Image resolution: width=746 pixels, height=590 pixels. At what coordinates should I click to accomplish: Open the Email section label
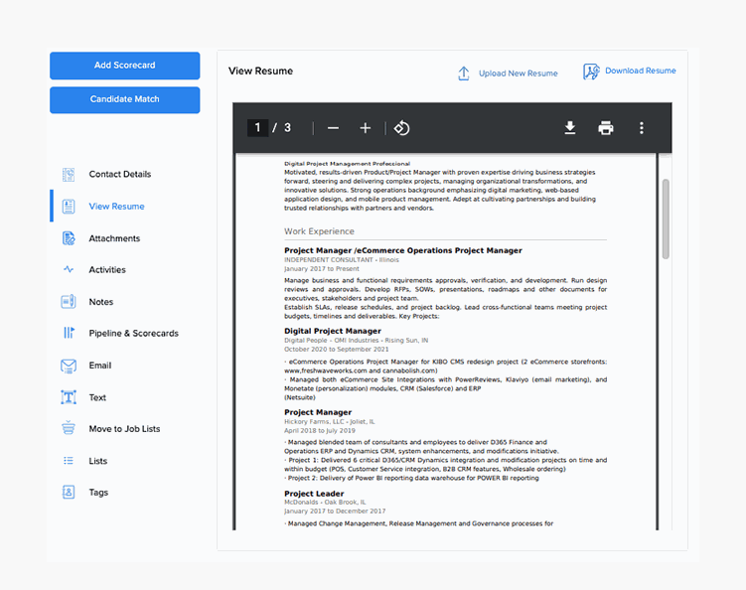click(100, 366)
